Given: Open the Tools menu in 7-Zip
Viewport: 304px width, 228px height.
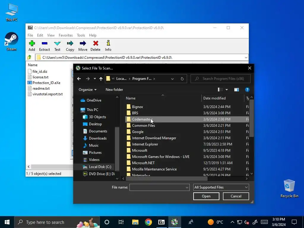Looking at the screenshot, I should 81,35.
